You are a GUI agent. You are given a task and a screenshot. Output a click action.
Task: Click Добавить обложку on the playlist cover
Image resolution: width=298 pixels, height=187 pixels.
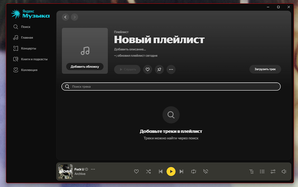pyautogui.click(x=85, y=66)
